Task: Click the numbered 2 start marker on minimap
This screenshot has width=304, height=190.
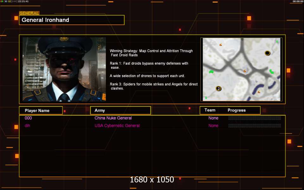Action: click(x=218, y=89)
